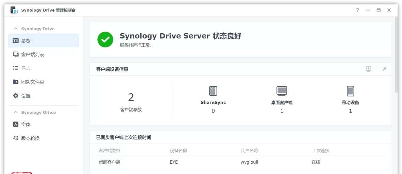
Task: Open the 客户端列表 menu item
Action: [33, 55]
